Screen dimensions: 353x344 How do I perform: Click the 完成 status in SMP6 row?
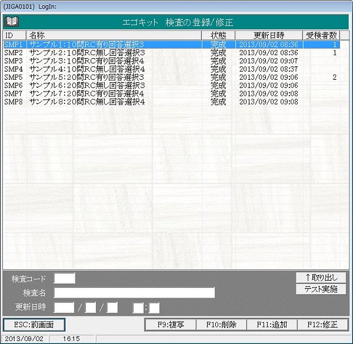[x=218, y=85]
